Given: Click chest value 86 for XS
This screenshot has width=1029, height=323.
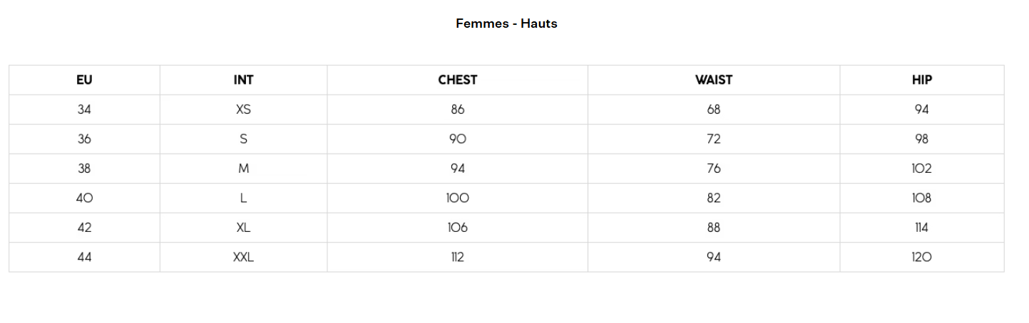Looking at the screenshot, I should click(x=457, y=110).
